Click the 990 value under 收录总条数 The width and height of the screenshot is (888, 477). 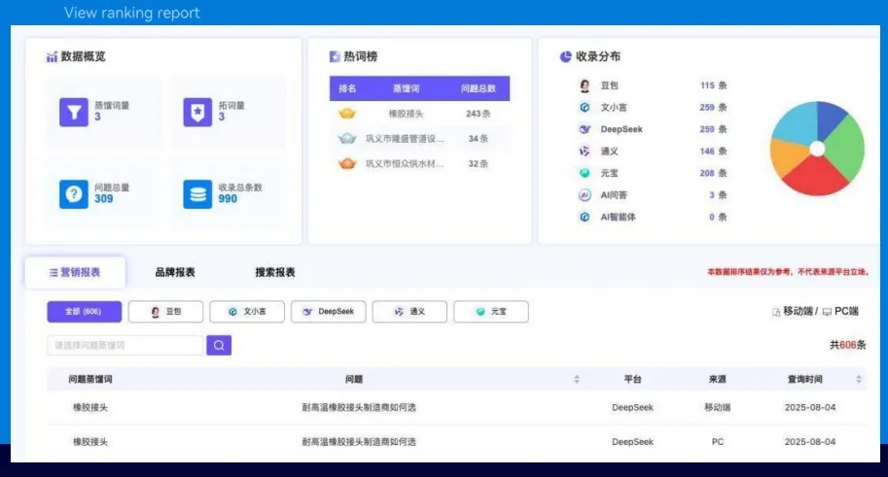(x=228, y=199)
